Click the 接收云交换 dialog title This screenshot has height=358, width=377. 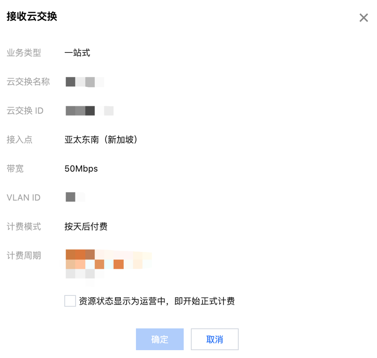pos(32,17)
